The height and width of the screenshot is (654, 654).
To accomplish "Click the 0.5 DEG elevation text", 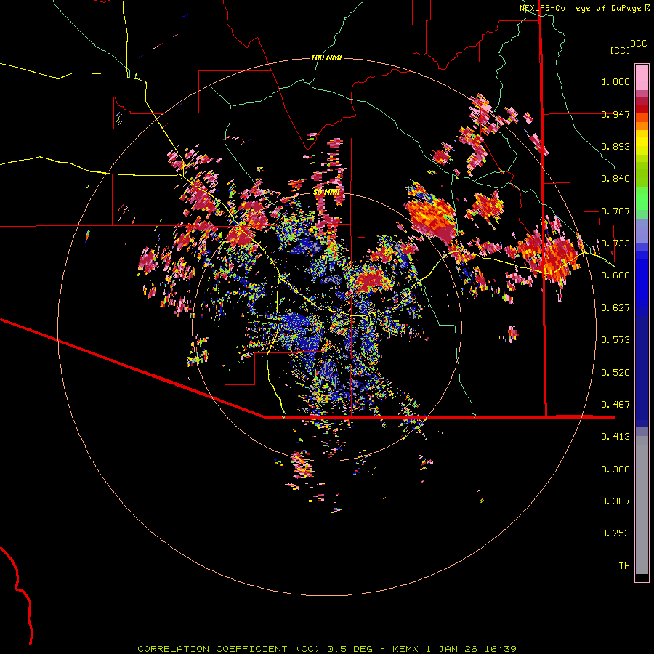I will [350, 649].
